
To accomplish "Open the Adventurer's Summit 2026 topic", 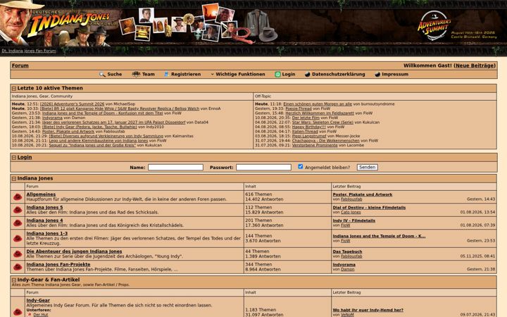I will pyautogui.click(x=72, y=104).
